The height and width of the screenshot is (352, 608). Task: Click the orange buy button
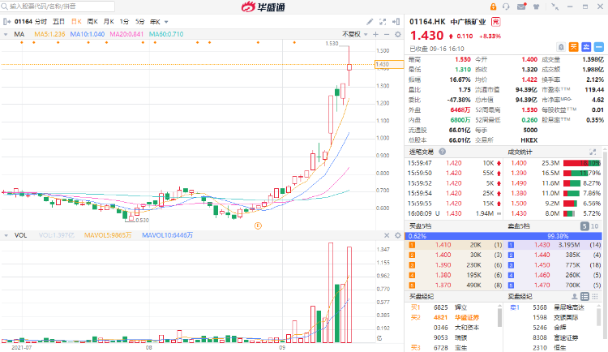click(x=573, y=47)
